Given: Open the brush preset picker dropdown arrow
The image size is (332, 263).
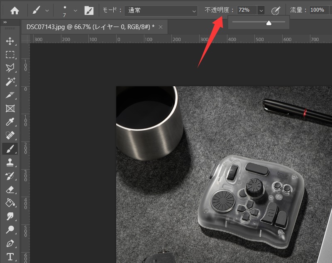Looking at the screenshot, I should [75, 10].
